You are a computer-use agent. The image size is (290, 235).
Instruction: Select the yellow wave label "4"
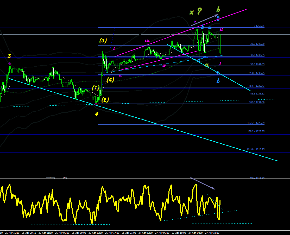(97, 114)
